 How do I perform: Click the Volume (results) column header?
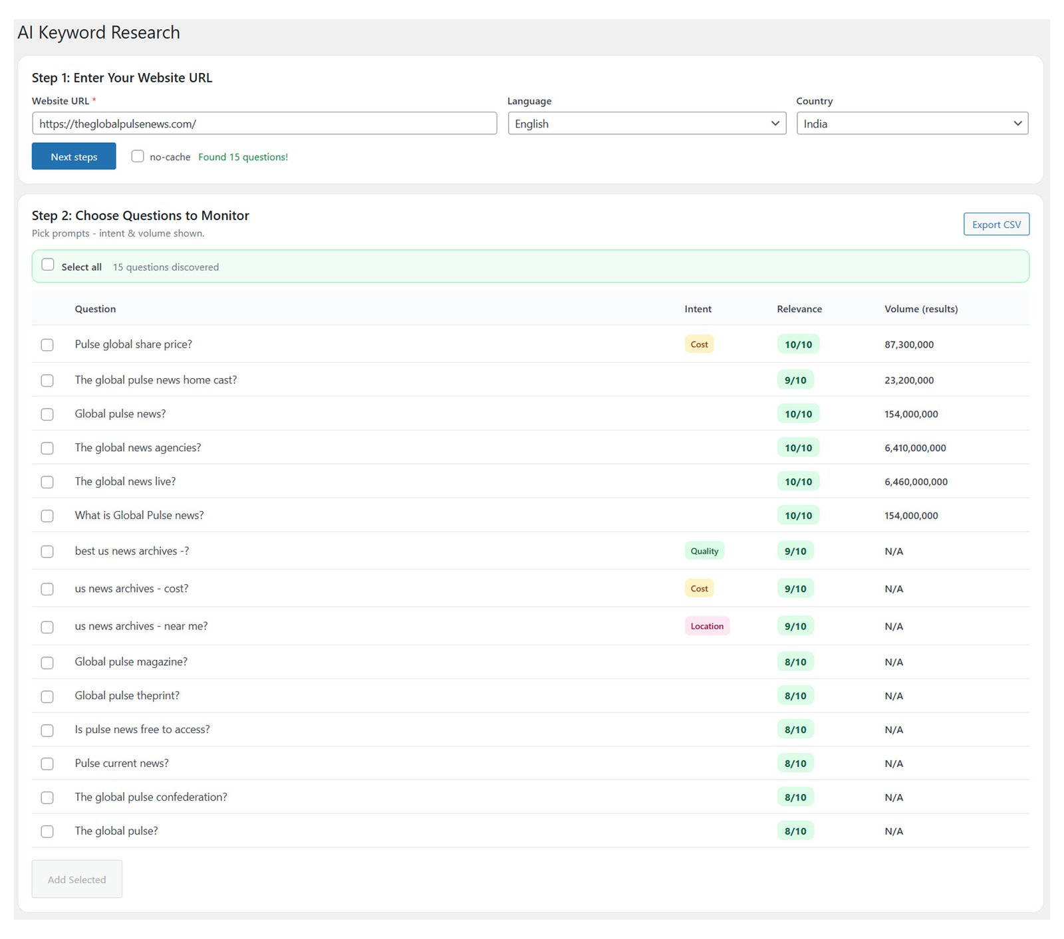tap(921, 309)
